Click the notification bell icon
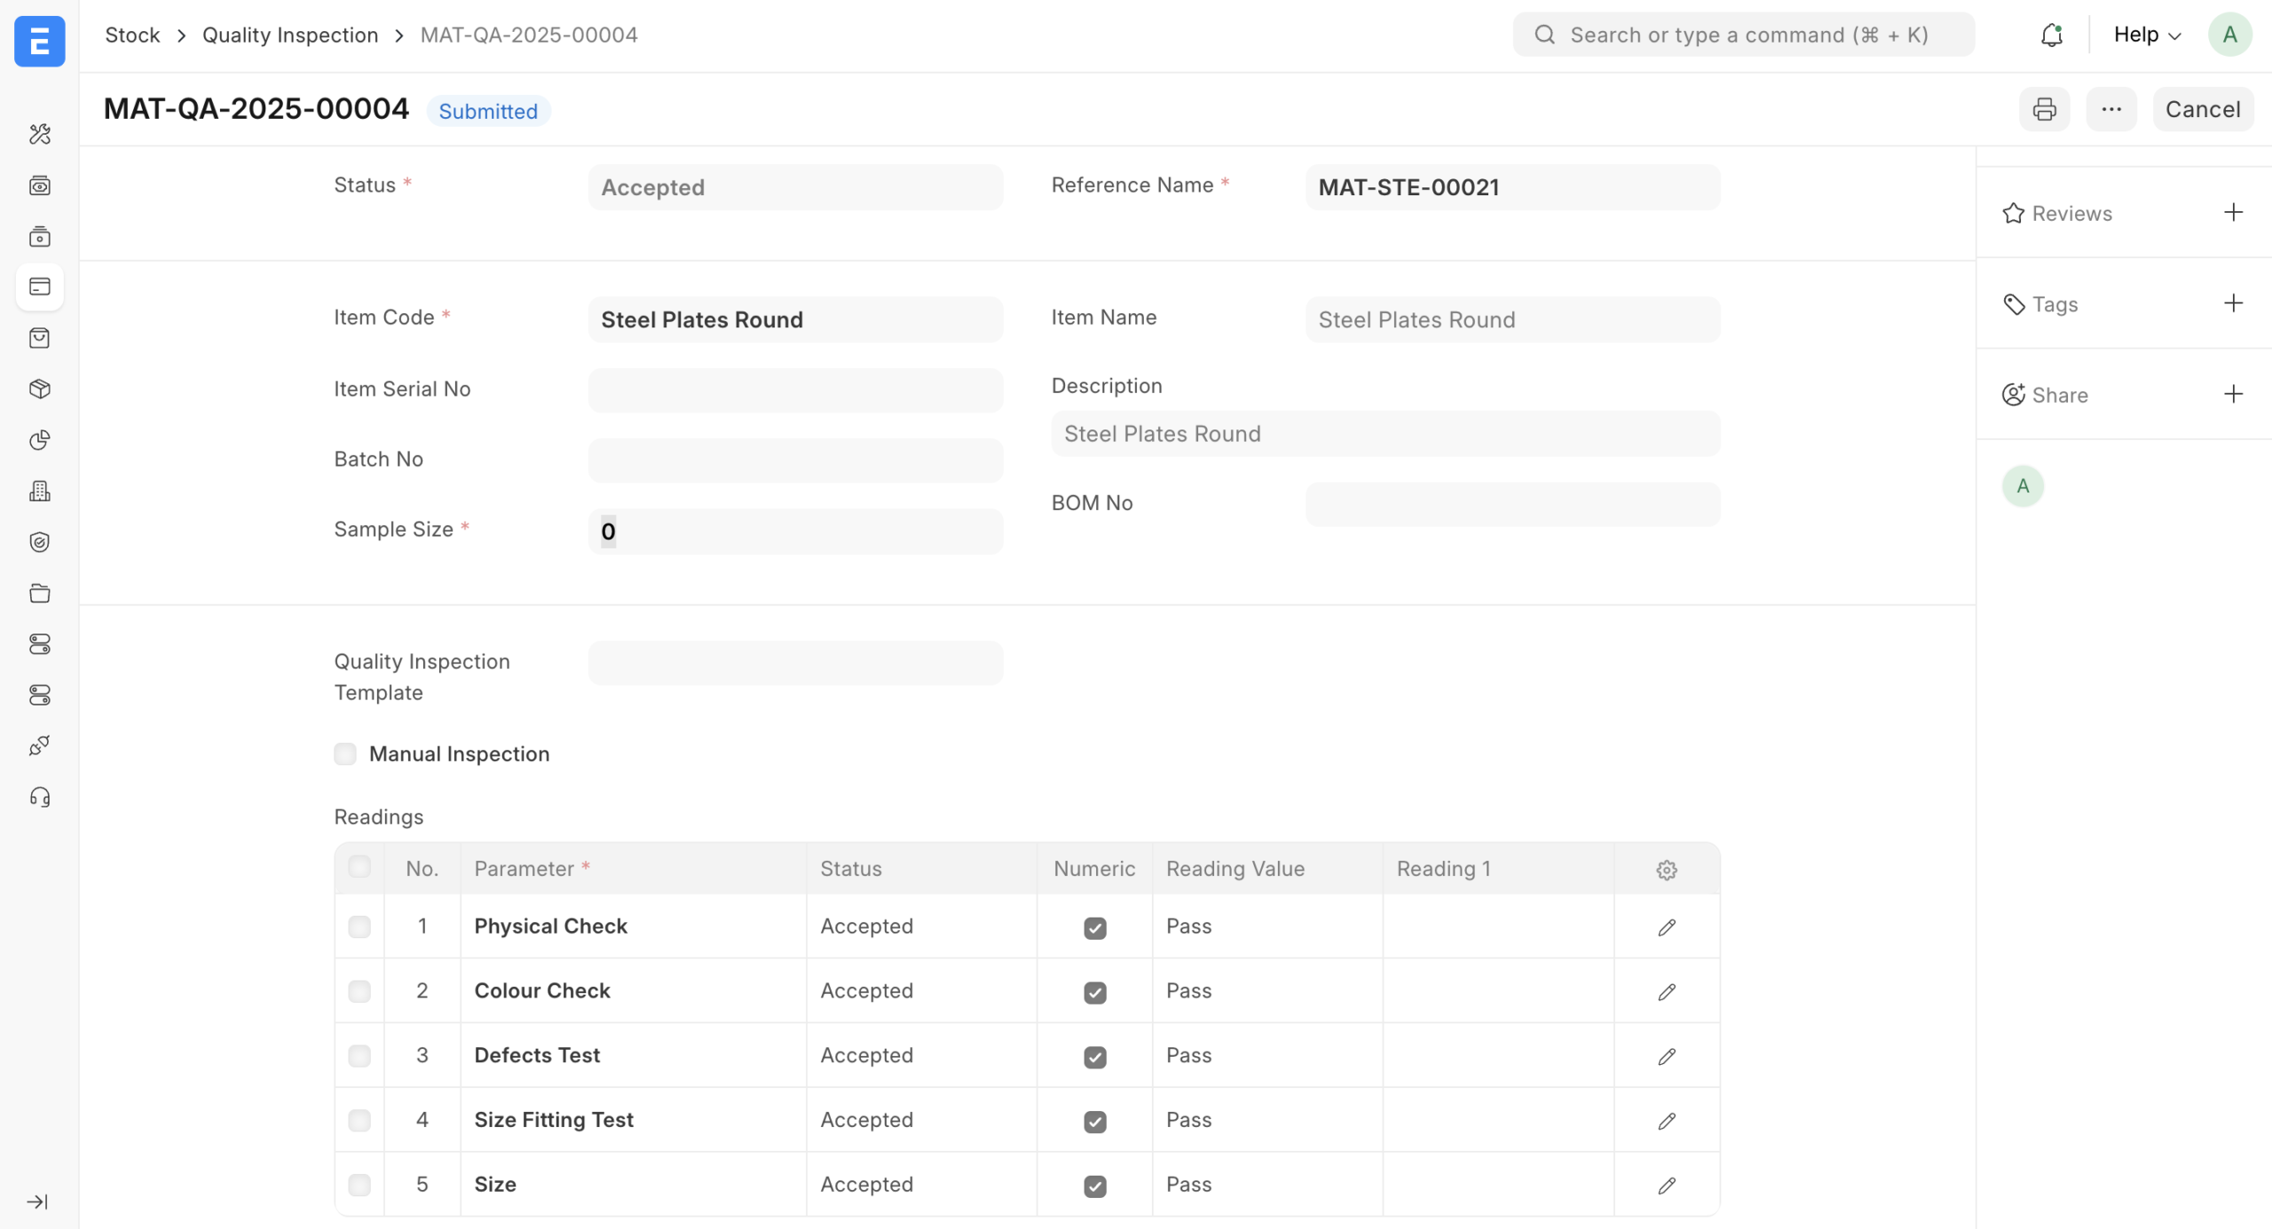 pyautogui.click(x=2051, y=35)
